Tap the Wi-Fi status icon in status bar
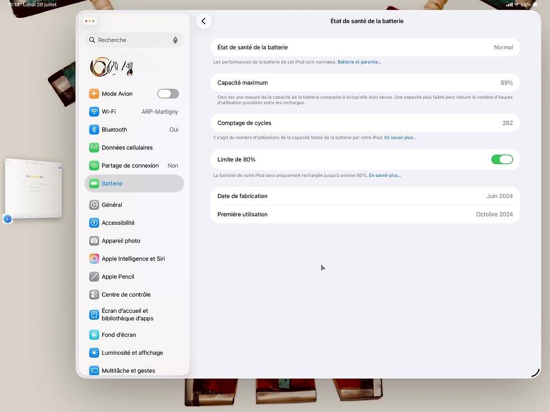The height and width of the screenshot is (412, 550). [517, 4]
